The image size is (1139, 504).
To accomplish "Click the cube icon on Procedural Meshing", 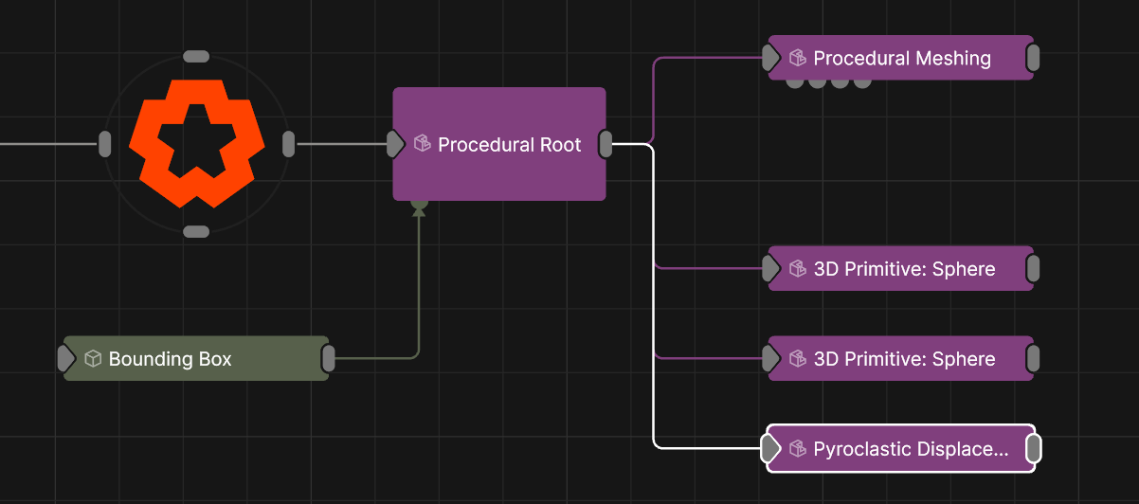I will (x=798, y=58).
